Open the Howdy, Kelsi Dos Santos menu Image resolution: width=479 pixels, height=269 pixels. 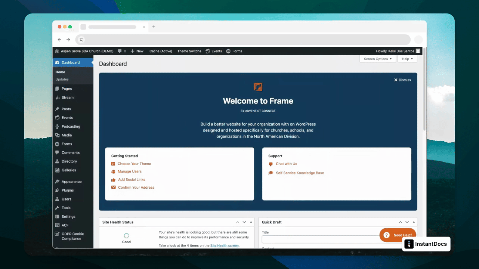(398, 51)
